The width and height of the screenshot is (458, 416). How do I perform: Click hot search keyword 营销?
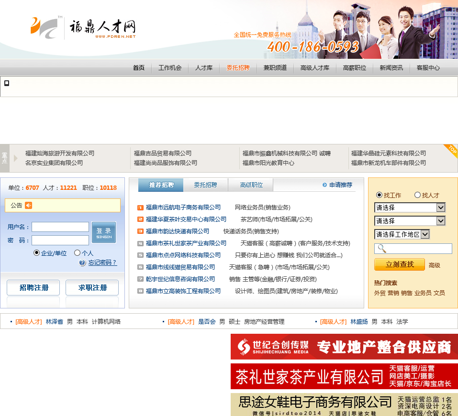pyautogui.click(x=393, y=293)
